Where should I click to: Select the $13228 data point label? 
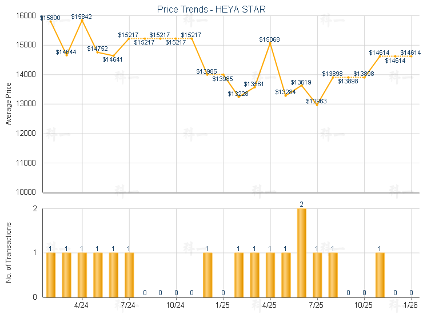point(238,94)
